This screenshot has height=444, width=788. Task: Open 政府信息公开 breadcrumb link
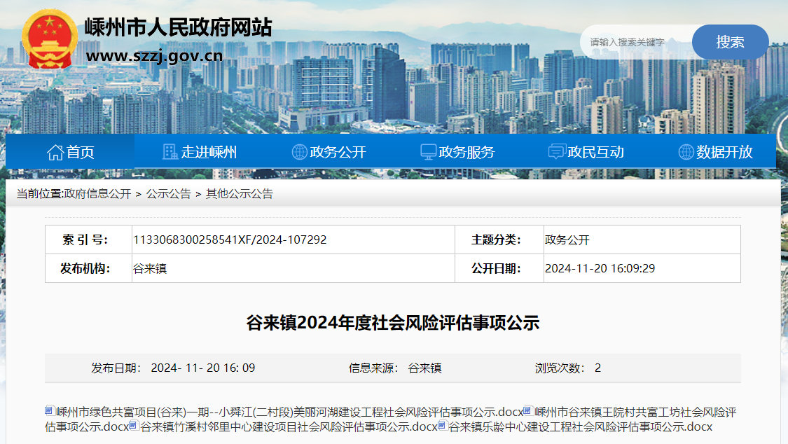click(x=97, y=194)
